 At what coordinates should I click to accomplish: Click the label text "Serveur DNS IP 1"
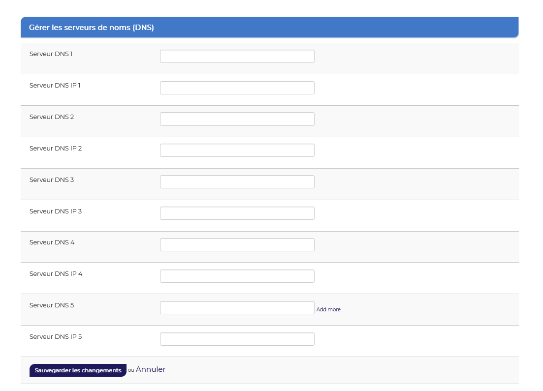tap(55, 86)
